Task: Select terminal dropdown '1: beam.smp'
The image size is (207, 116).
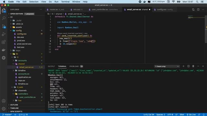Action: click(x=167, y=66)
